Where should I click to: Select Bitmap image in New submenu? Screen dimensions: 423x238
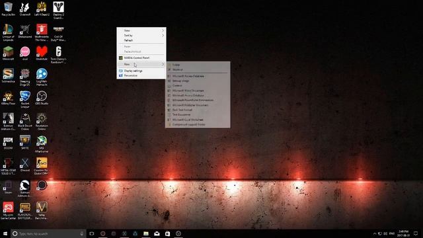point(198,81)
